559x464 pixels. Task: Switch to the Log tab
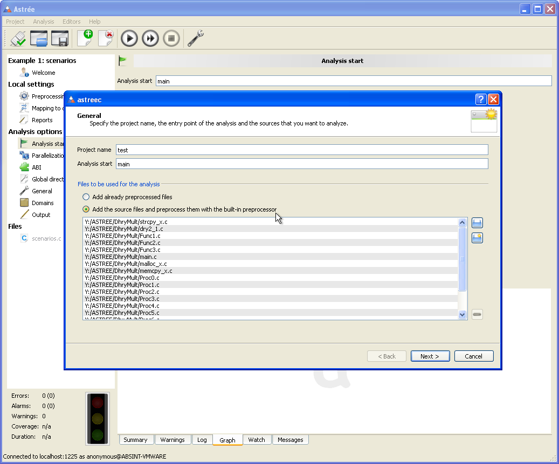pyautogui.click(x=202, y=440)
